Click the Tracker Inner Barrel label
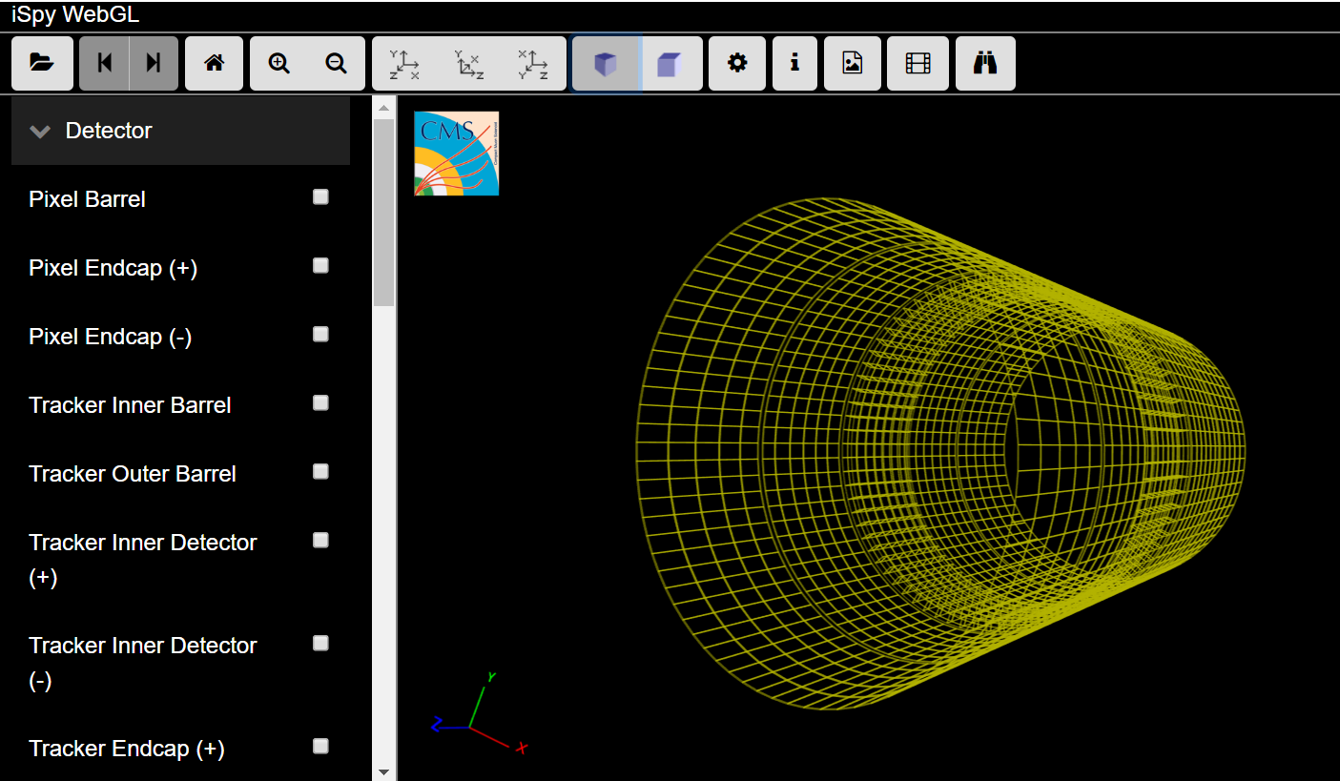Image resolution: width=1340 pixels, height=781 pixels. [x=130, y=405]
